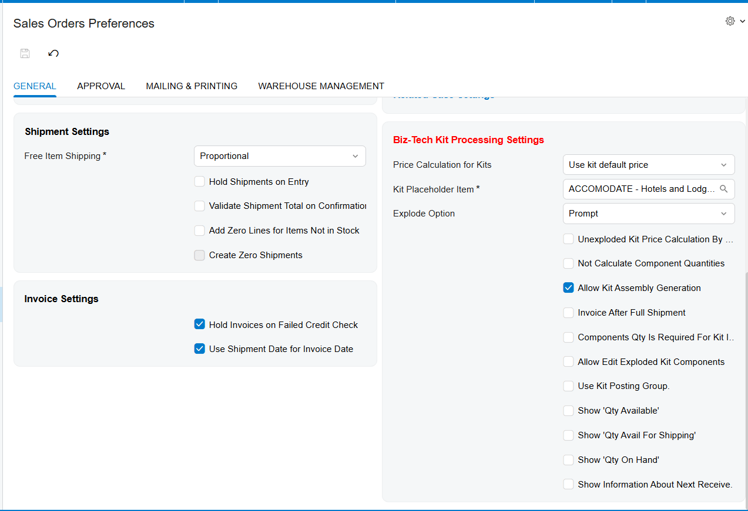Enable Add Zero Lines for Items Not in Stock
Screen dimensions: 748x511
(x=200, y=231)
